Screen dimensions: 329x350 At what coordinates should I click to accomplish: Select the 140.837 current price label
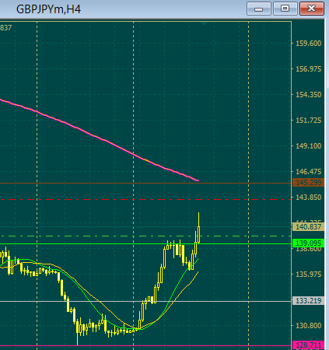tap(309, 227)
